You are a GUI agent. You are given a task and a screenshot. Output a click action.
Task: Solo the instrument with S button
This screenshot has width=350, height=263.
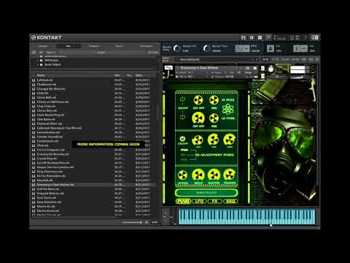(262, 69)
